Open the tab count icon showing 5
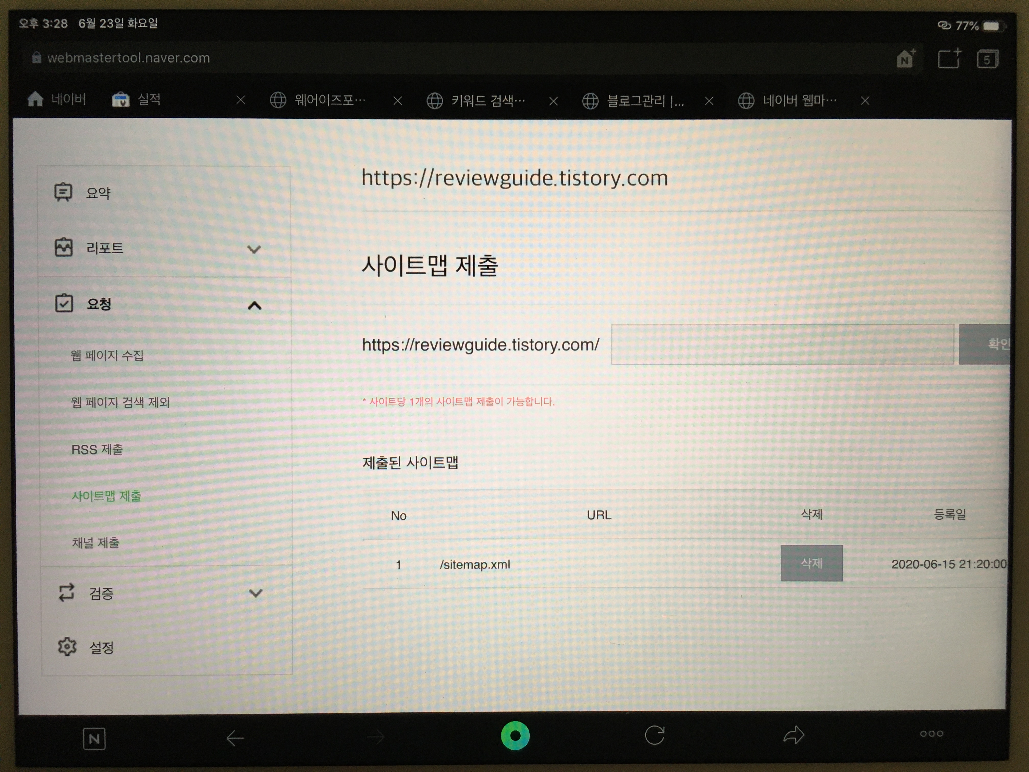 click(987, 59)
